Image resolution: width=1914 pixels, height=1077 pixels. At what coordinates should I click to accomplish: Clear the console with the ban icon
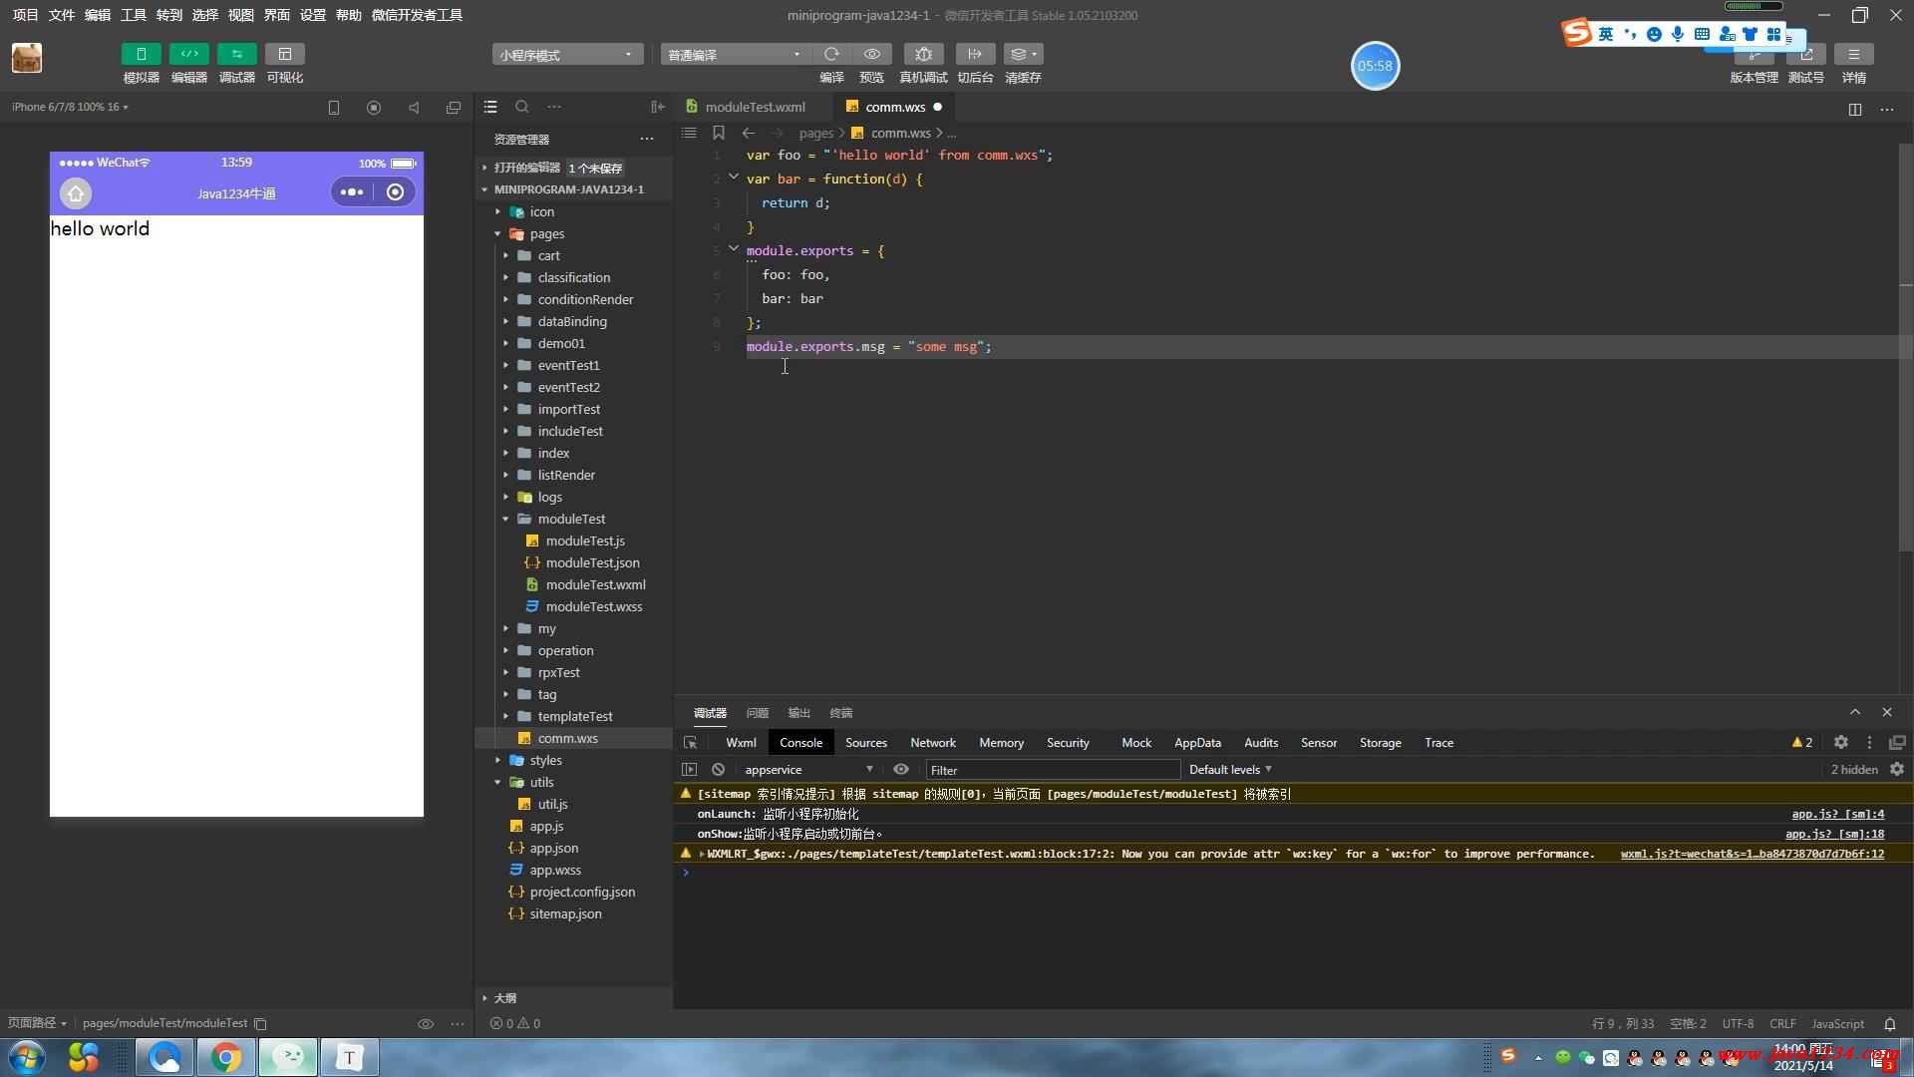718,769
